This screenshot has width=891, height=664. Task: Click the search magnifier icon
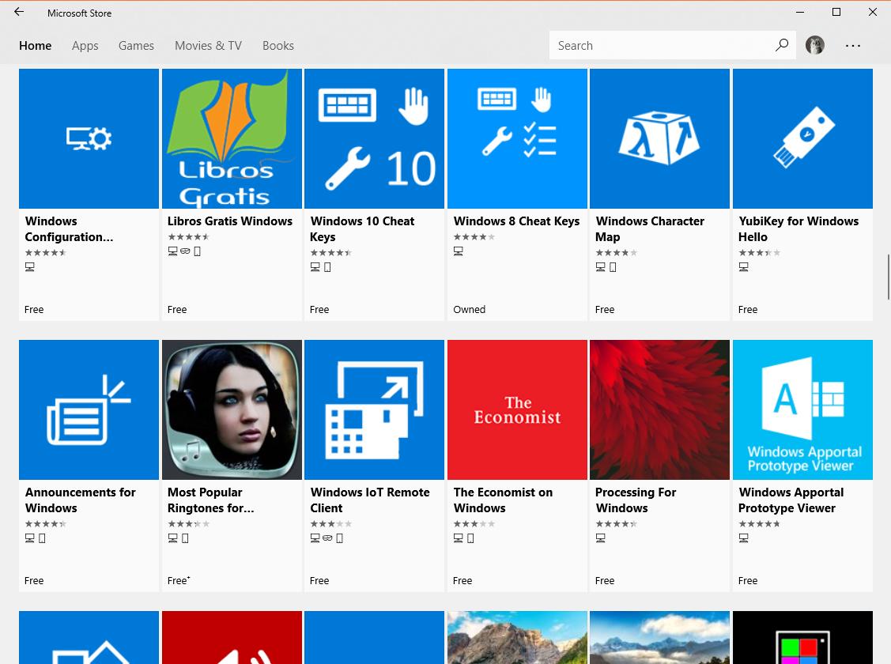782,45
